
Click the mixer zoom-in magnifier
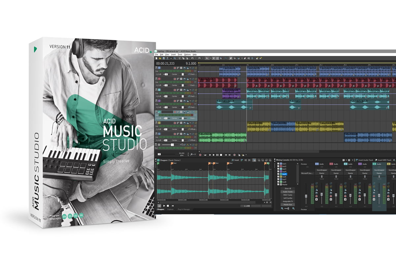(x=293, y=208)
